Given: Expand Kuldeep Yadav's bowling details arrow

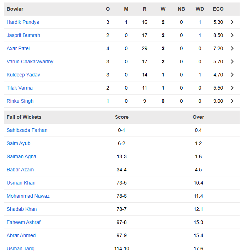Looking at the screenshot, I should click(232, 75).
